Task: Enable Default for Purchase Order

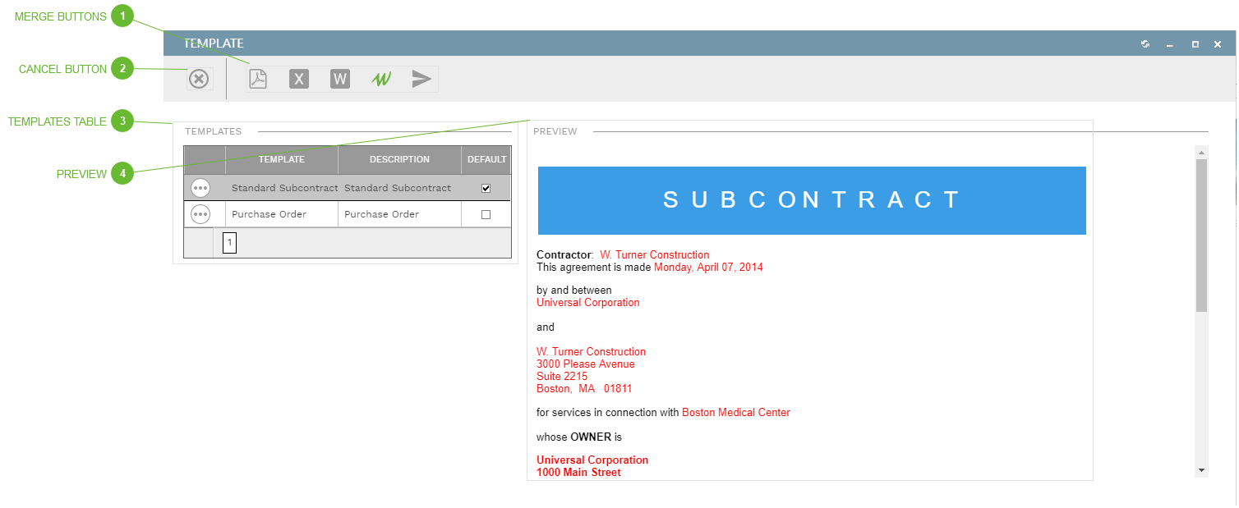Action: point(486,213)
